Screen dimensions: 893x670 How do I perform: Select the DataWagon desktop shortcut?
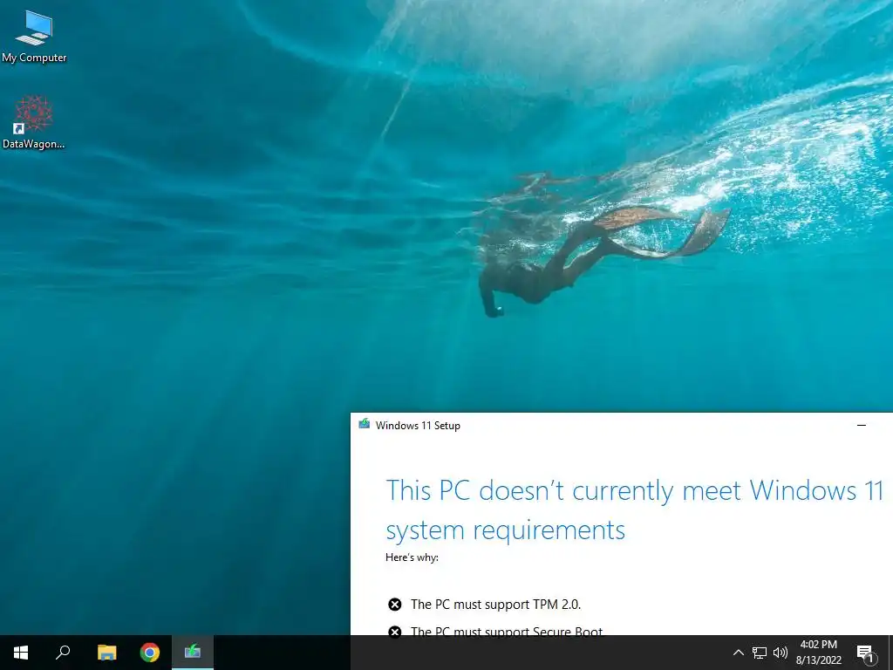pyautogui.click(x=34, y=122)
